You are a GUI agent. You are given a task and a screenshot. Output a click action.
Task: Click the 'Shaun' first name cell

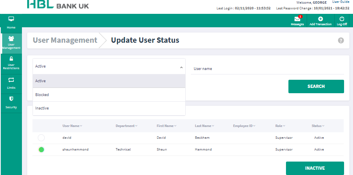(162, 149)
